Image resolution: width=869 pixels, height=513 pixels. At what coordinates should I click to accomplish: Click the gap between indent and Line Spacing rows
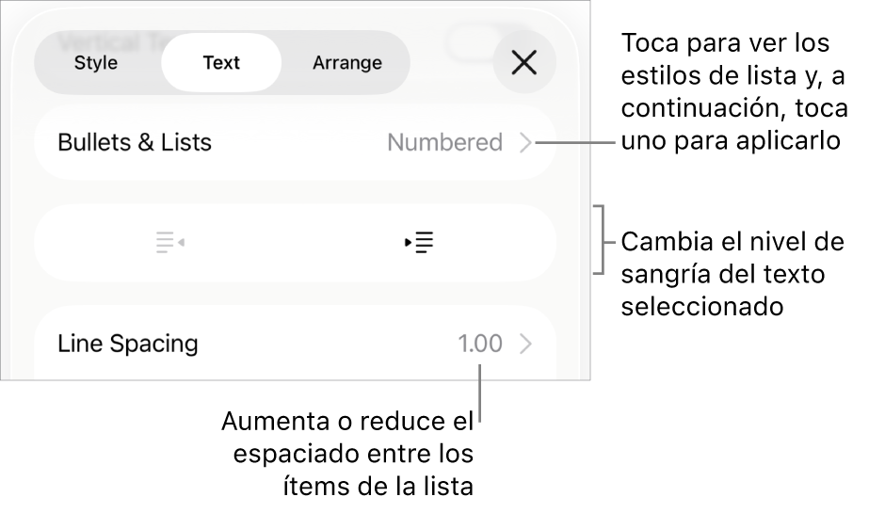point(295,294)
